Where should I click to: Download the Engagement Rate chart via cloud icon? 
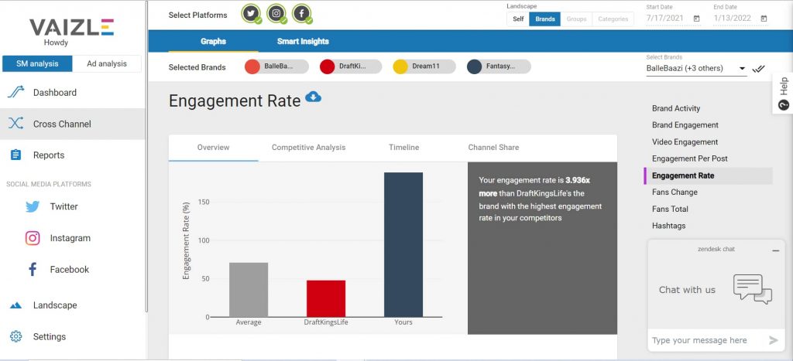coord(313,97)
